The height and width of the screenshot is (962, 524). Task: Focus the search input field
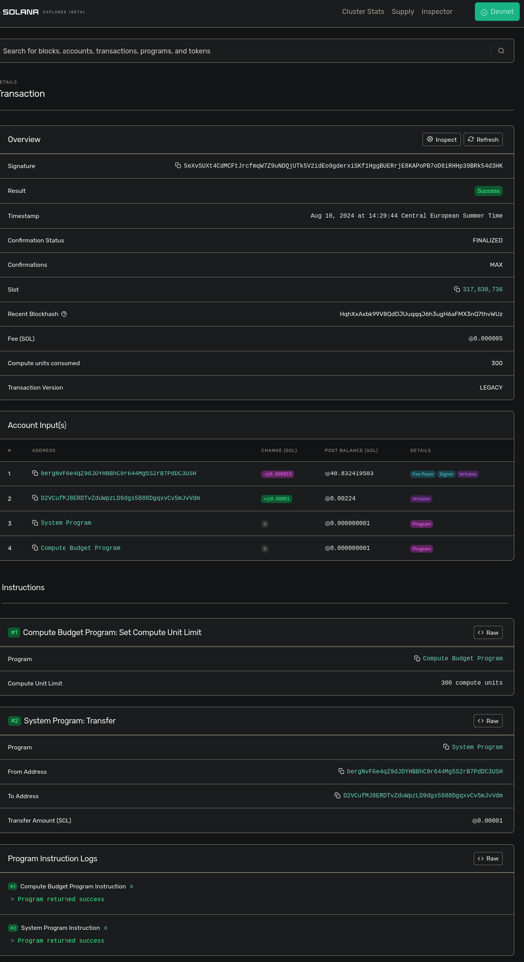[x=244, y=51]
